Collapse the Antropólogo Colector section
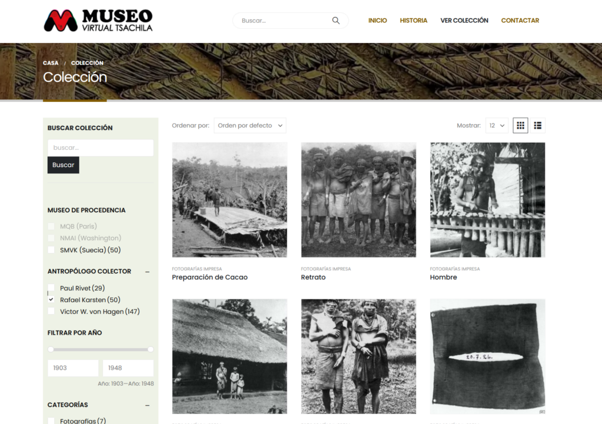This screenshot has height=424, width=602. pyautogui.click(x=147, y=272)
